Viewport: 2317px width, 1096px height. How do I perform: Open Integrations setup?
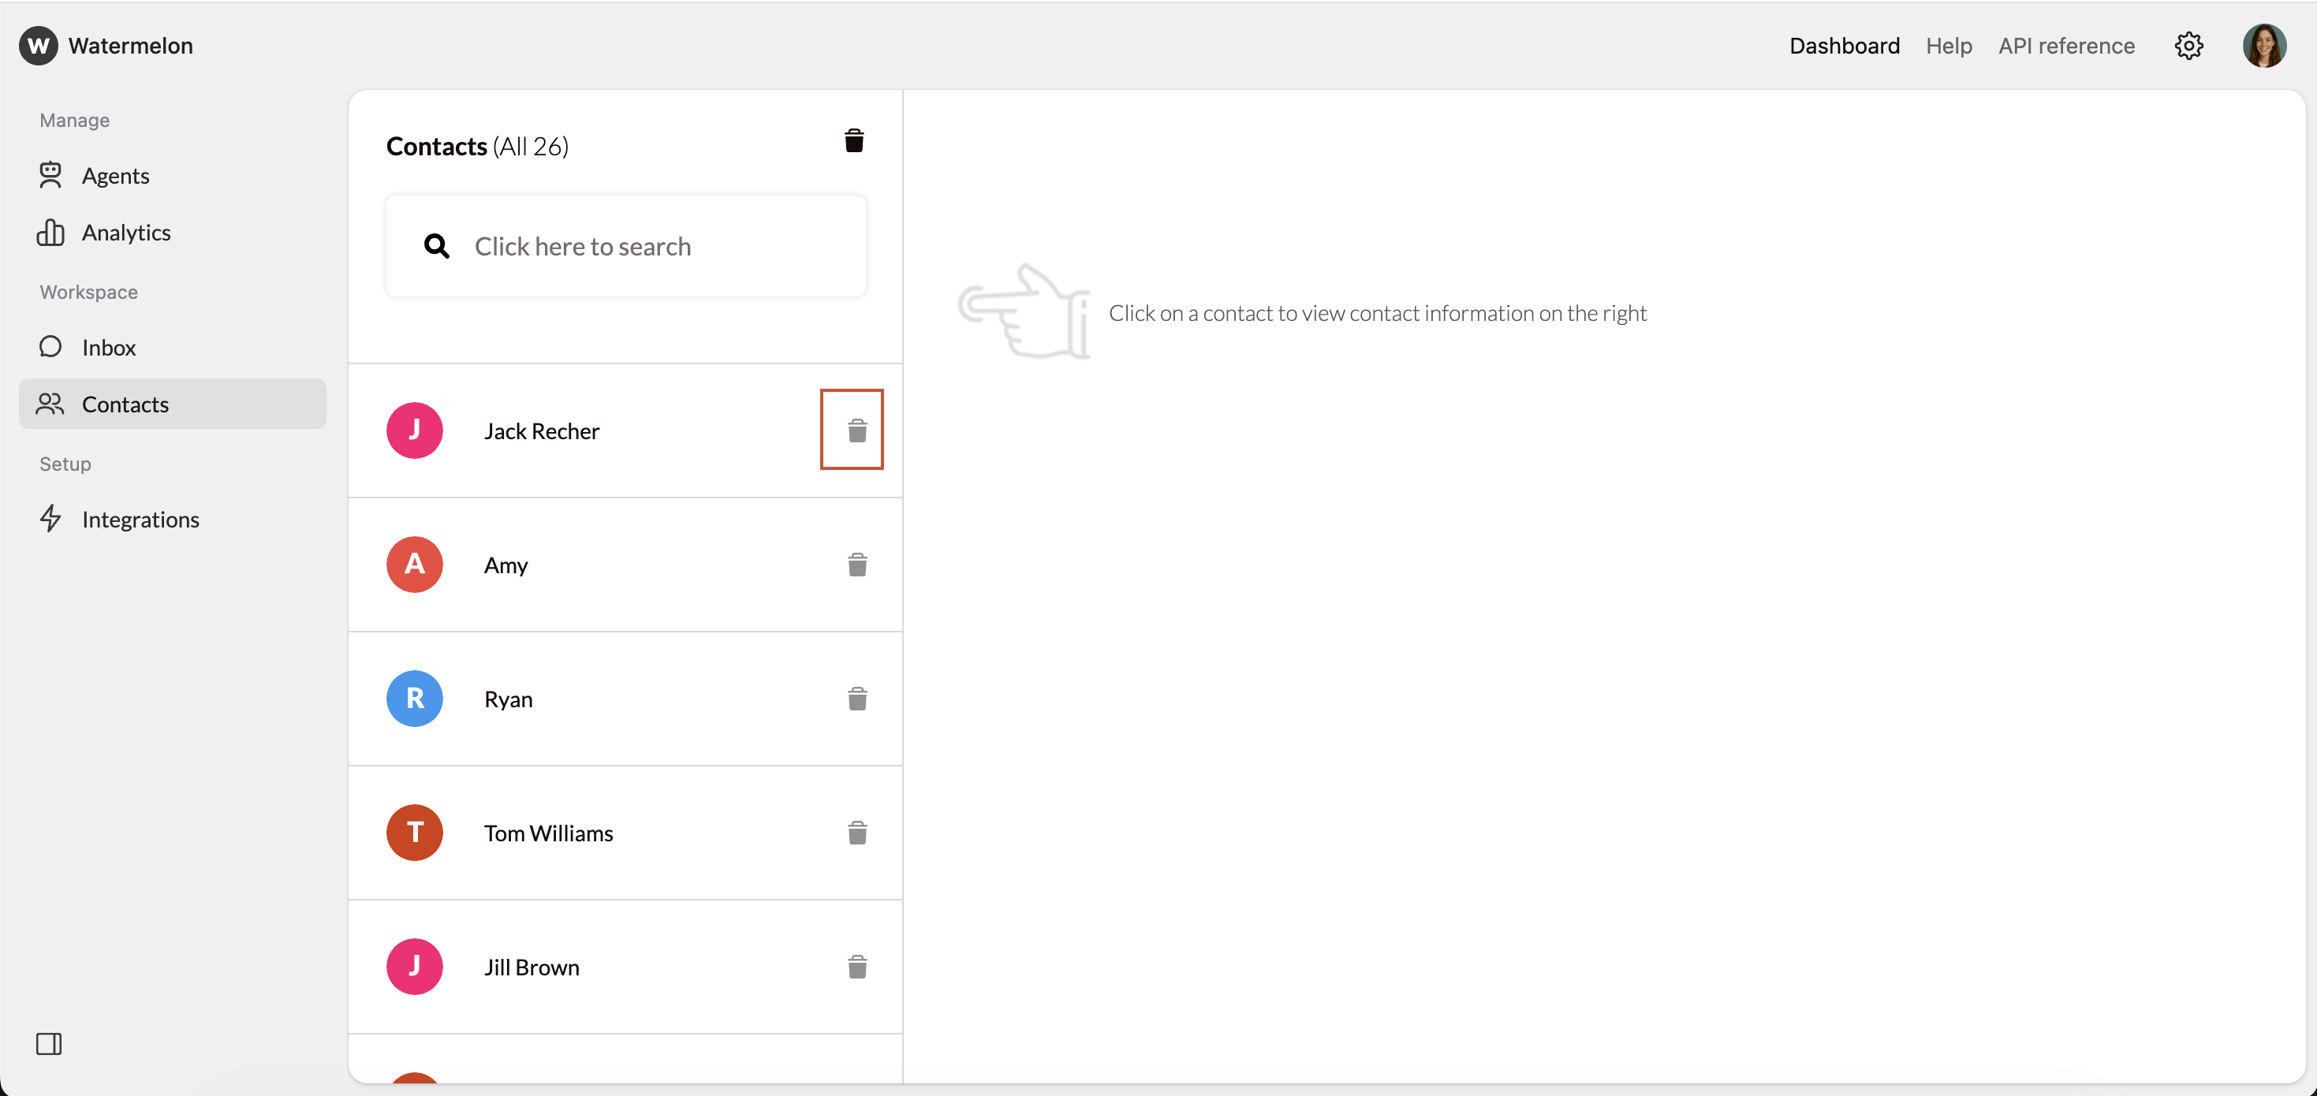click(x=140, y=520)
